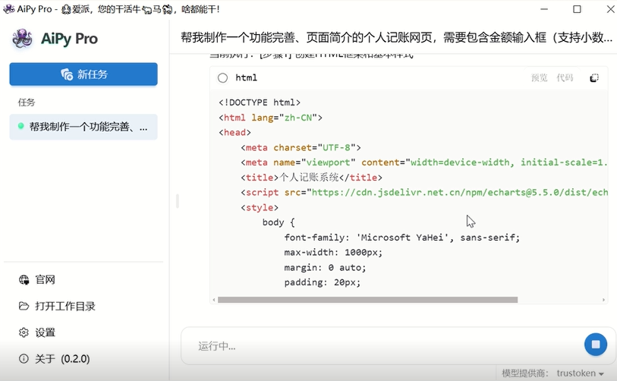The width and height of the screenshot is (617, 381).
Task: Open the trustoken model provider dropdown
Action: [x=580, y=373]
